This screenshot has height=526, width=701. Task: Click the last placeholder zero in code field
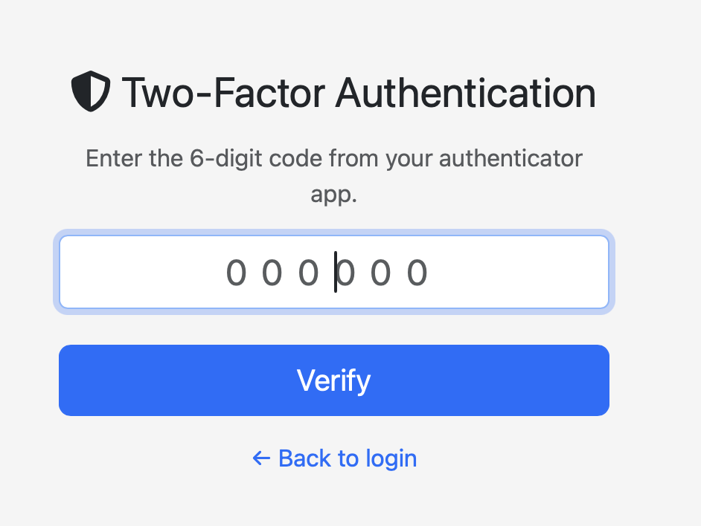point(417,273)
